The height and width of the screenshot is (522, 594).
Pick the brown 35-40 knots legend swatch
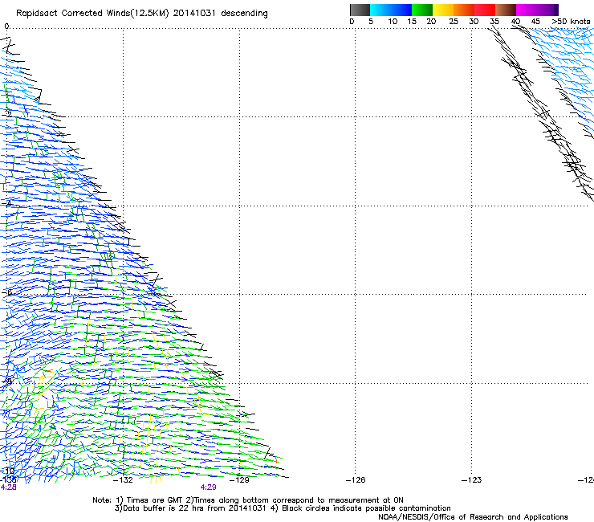(506, 10)
